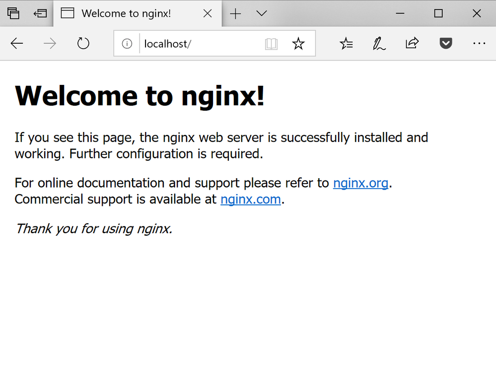Viewport: 496px width, 386px height.
Task: View site information icon
Action: 127,44
